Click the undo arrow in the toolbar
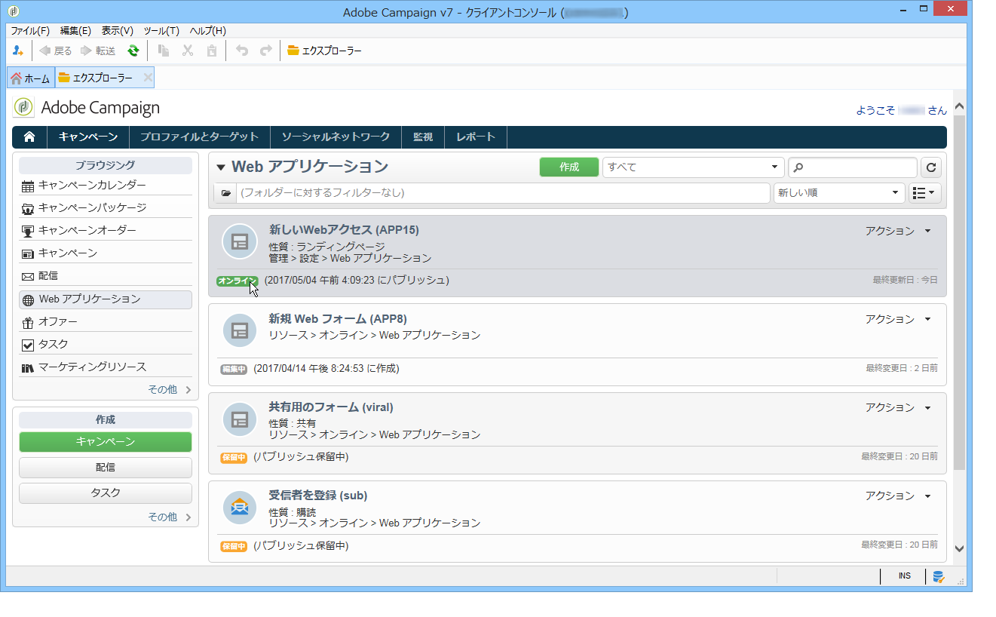This screenshot has height=617, width=996. coord(242,51)
